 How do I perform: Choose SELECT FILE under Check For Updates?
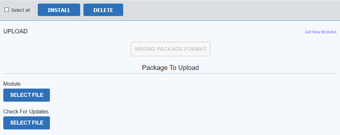(x=27, y=123)
